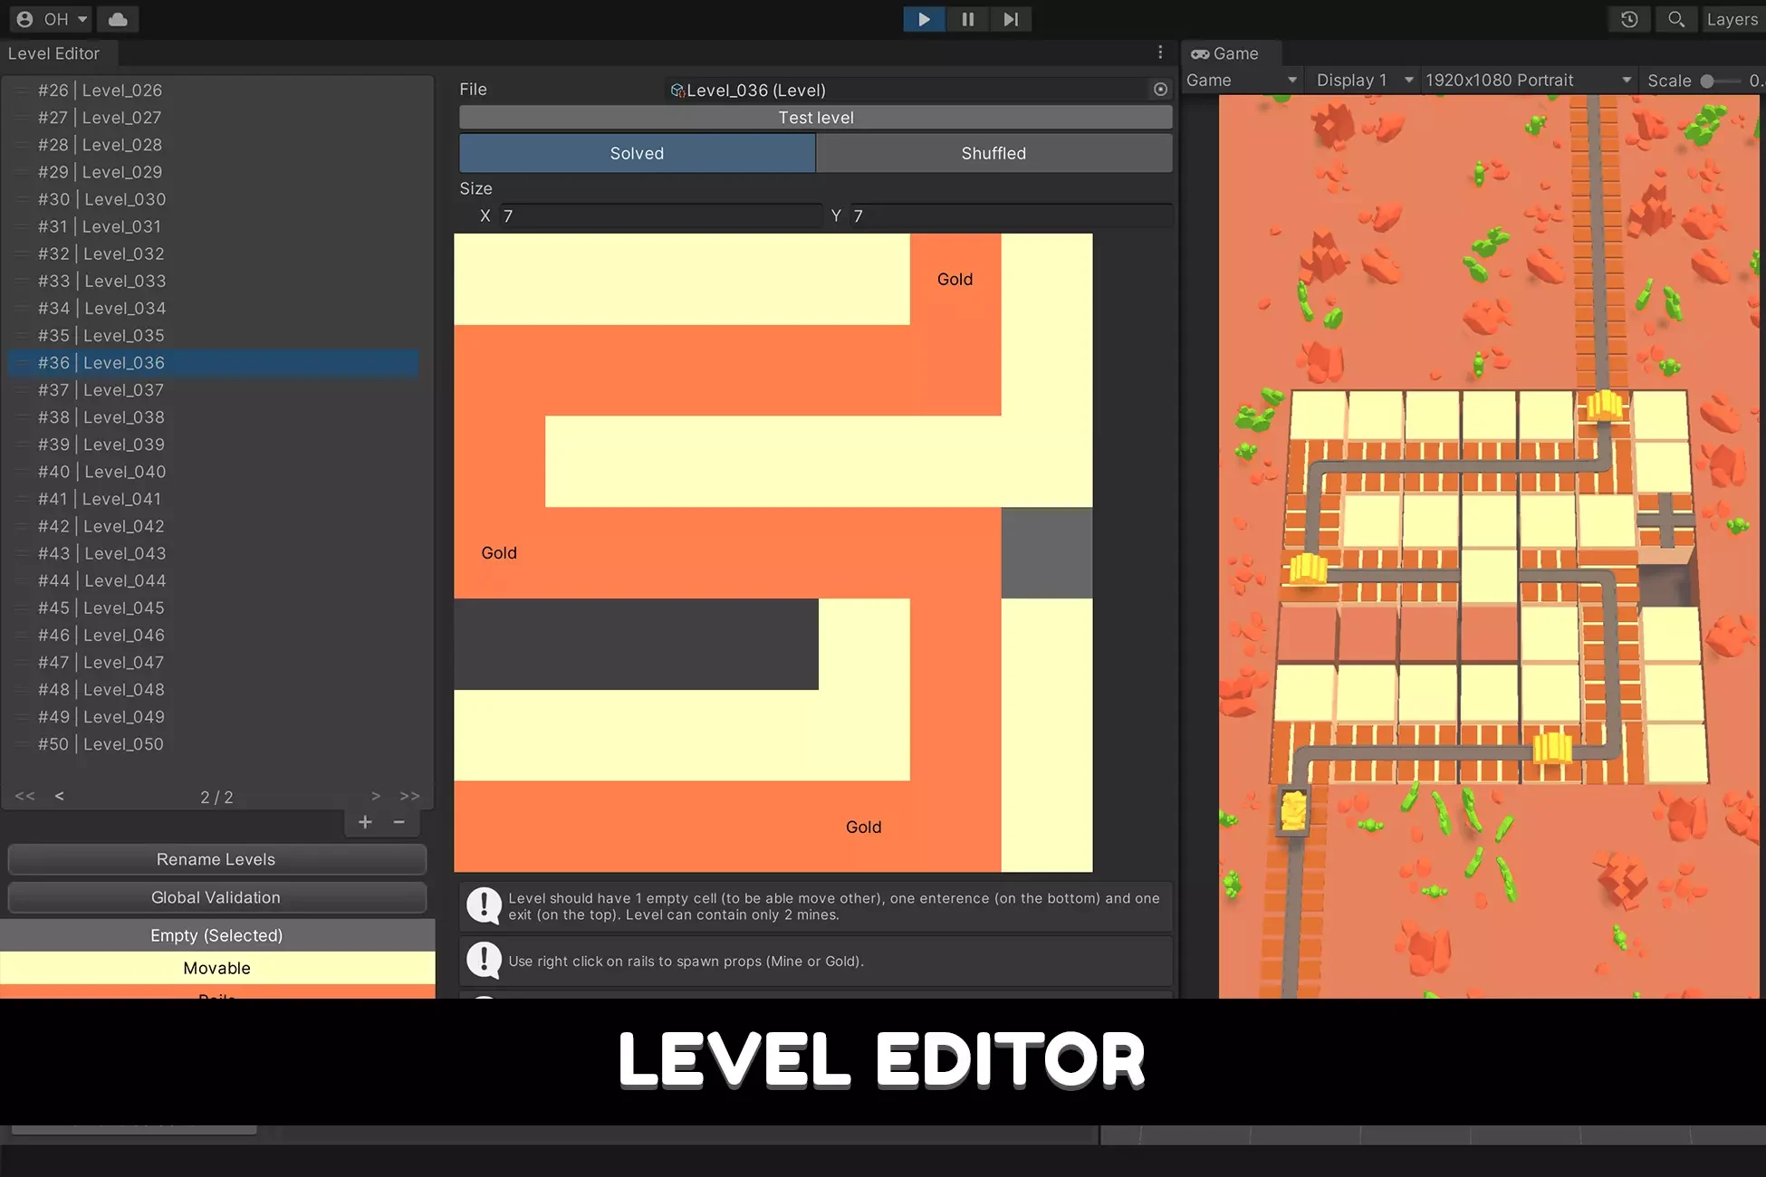Select Level_040 in the level list
The width and height of the screenshot is (1766, 1177).
click(x=124, y=472)
